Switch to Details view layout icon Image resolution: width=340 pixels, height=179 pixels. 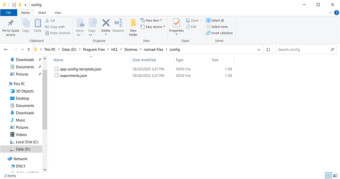[328, 176]
